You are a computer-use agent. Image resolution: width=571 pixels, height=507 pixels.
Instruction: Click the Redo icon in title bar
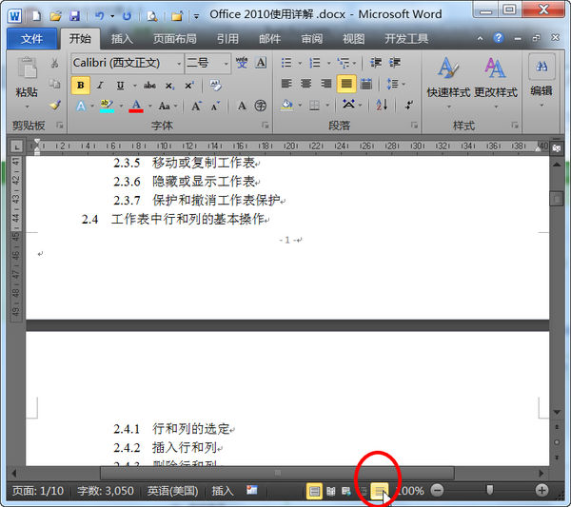click(127, 15)
